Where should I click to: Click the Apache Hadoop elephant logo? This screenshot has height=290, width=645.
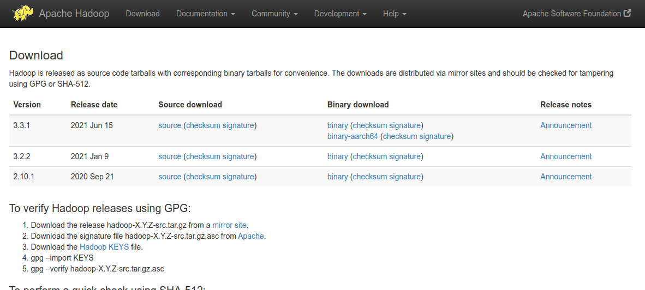pyautogui.click(x=23, y=13)
